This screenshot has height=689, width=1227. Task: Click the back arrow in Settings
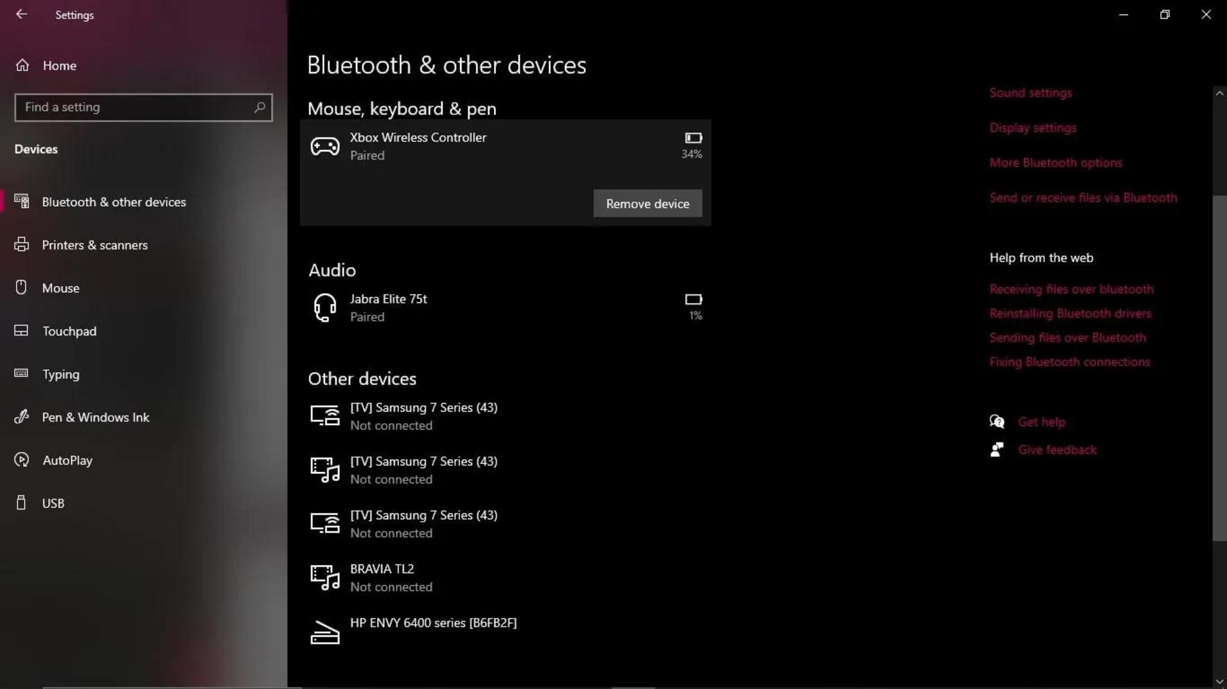tap(21, 14)
